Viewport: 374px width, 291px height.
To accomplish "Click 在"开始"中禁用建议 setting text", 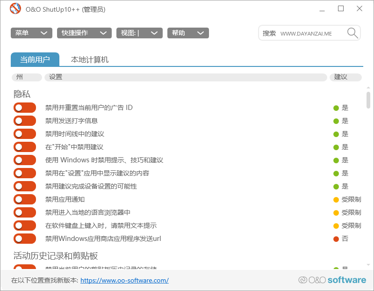I will point(74,147).
